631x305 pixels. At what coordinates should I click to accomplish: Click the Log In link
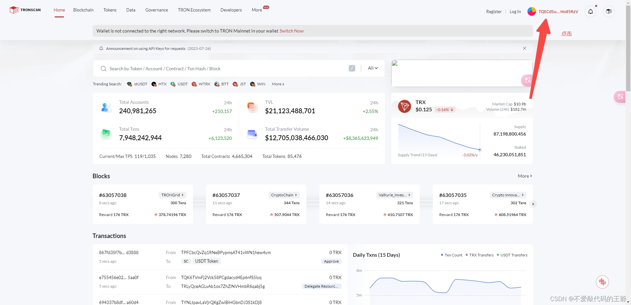(515, 12)
